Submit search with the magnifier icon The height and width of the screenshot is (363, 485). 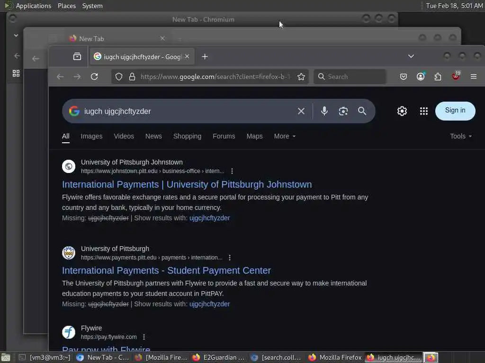tap(362, 111)
